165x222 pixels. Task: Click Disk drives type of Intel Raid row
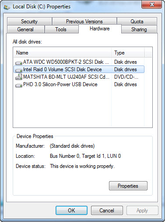126,69
